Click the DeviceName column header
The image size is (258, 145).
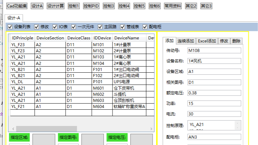(x=129, y=38)
